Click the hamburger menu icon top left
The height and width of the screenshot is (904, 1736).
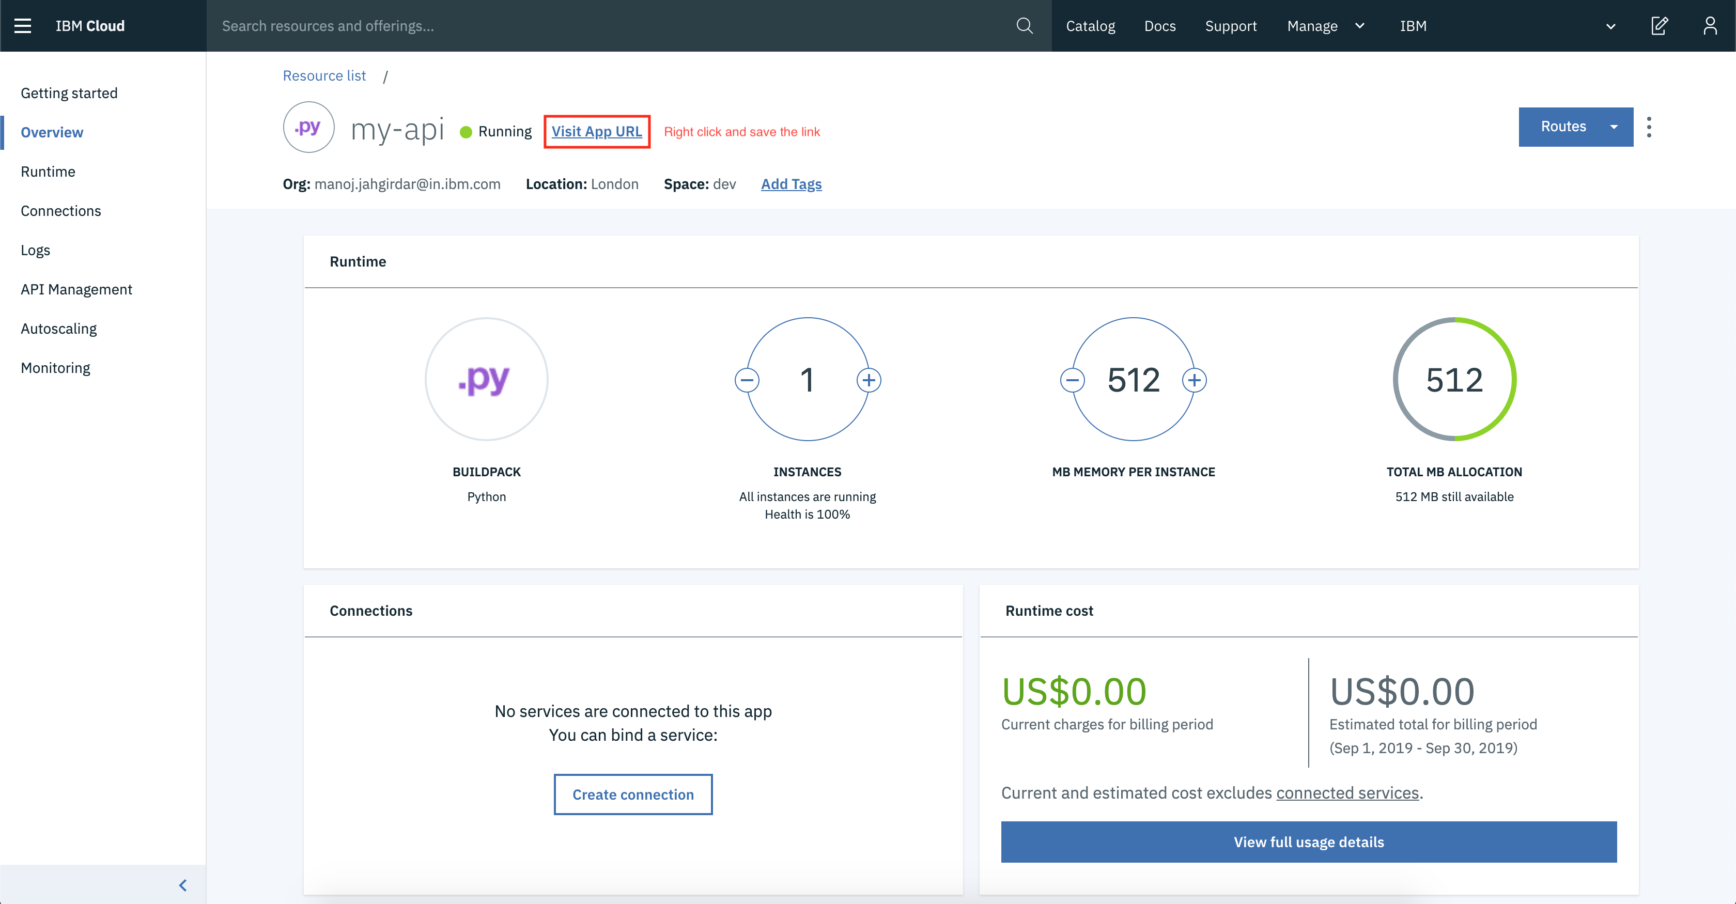(x=23, y=25)
